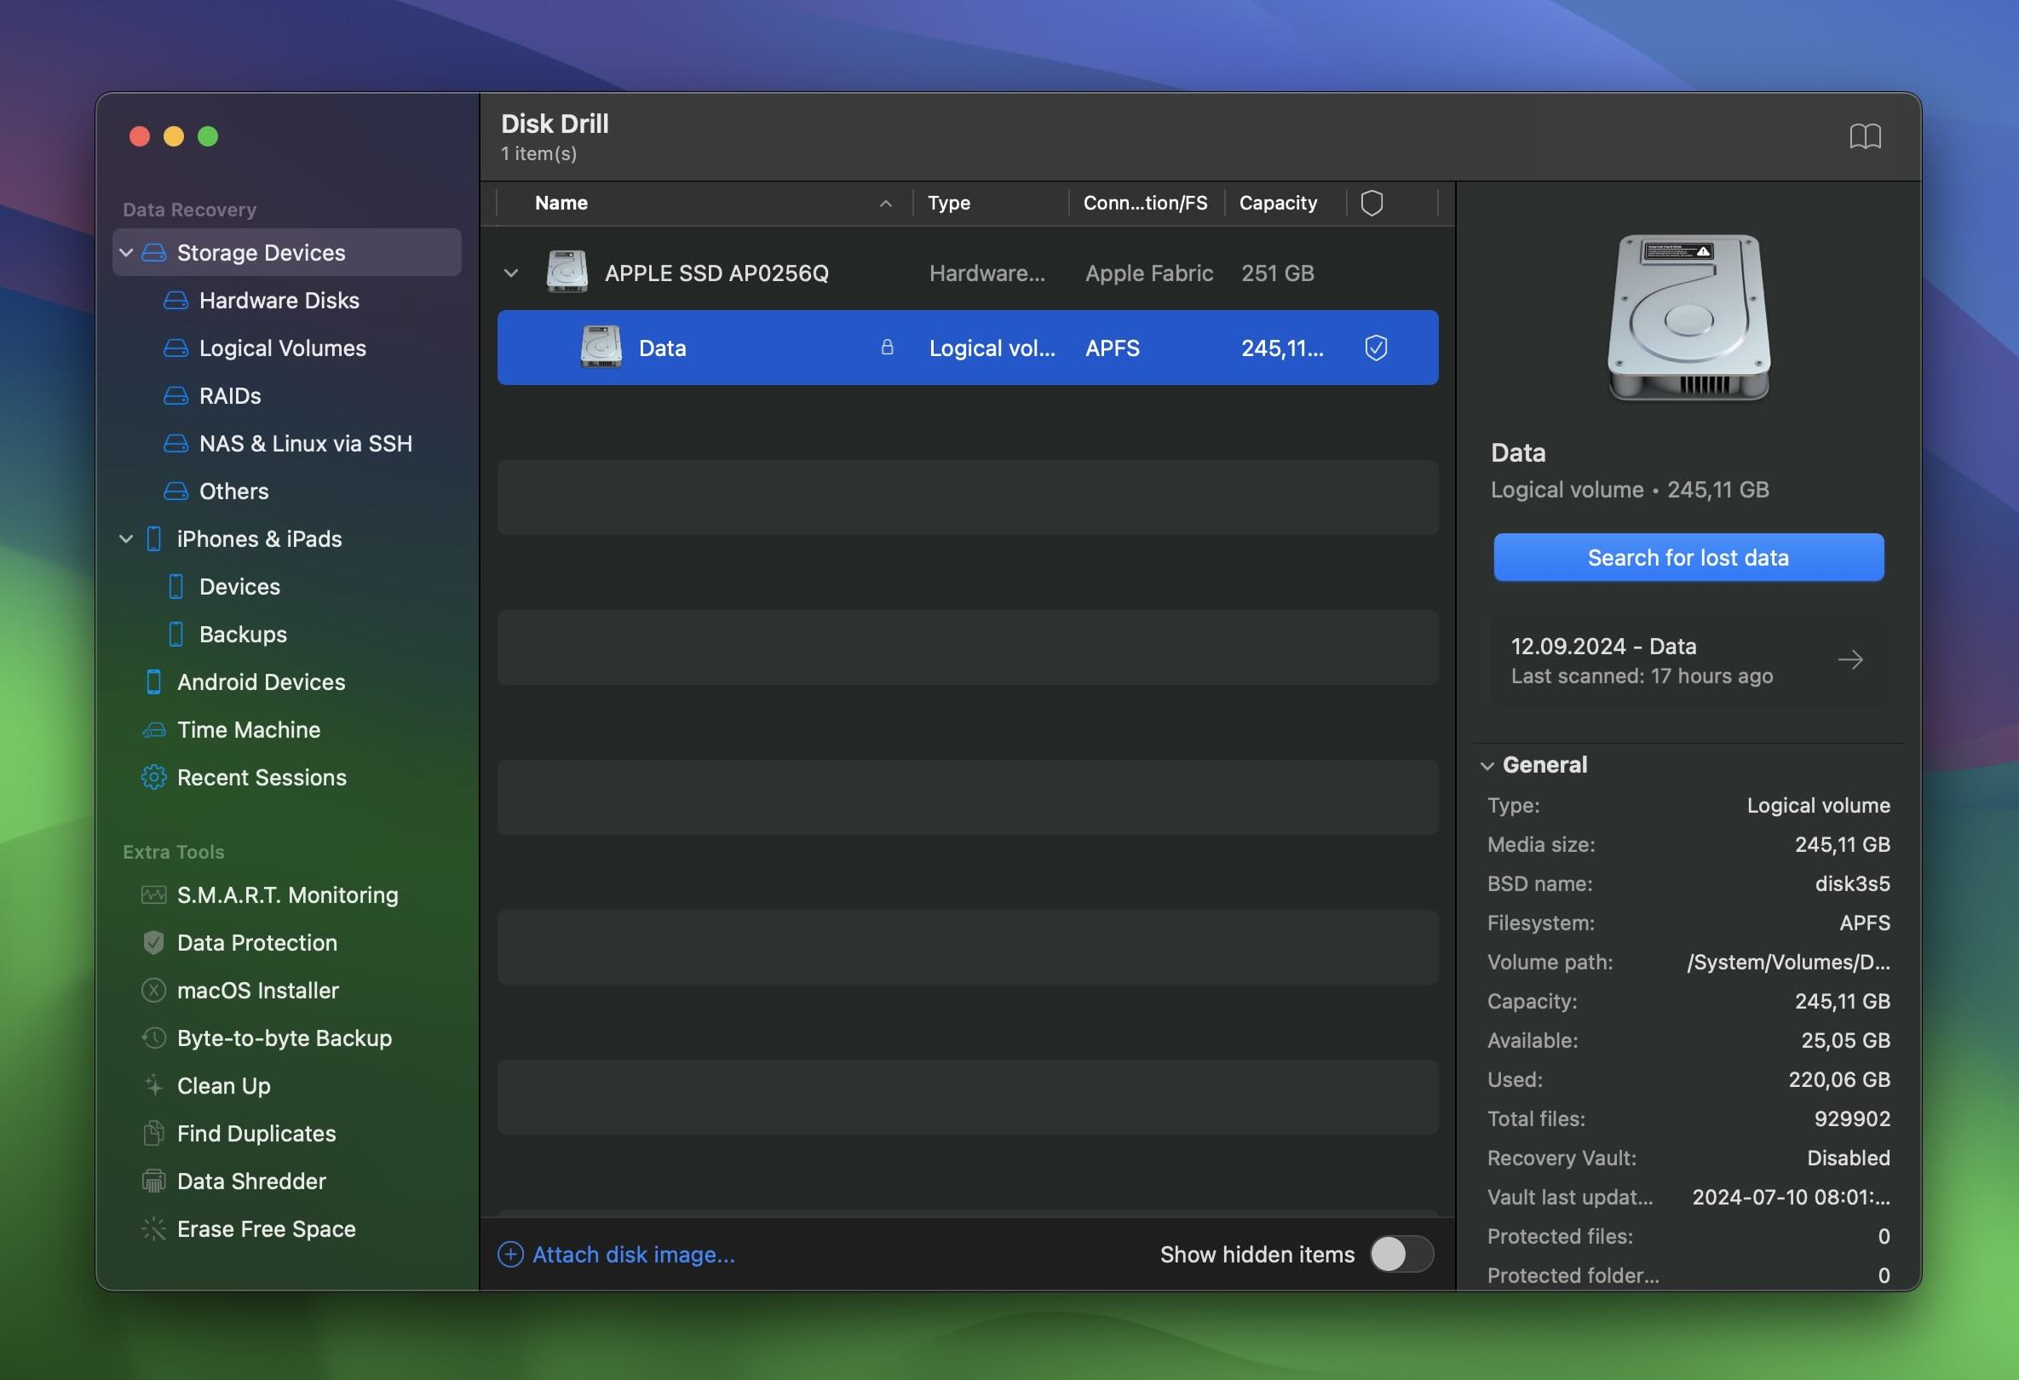This screenshot has height=1380, width=2019.
Task: Click the NAS & Linux via SSH icon
Action: click(175, 444)
